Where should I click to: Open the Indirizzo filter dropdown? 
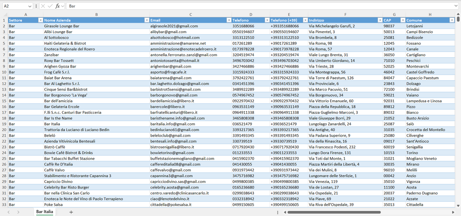[x=380, y=20]
